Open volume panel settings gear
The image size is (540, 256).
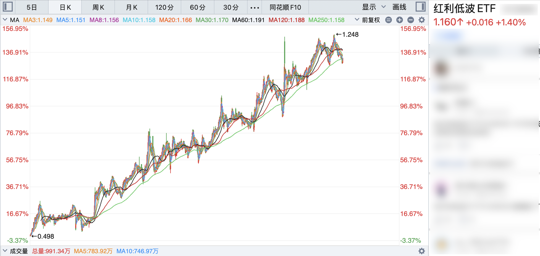pos(421,251)
